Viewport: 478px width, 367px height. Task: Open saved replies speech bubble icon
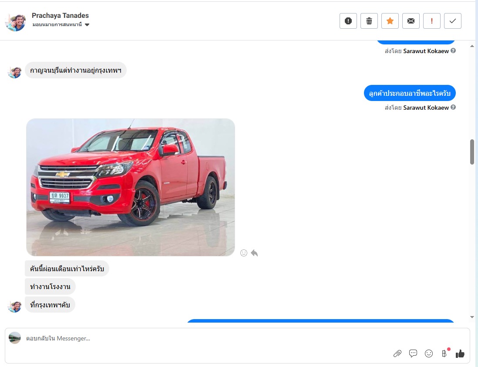[413, 354]
